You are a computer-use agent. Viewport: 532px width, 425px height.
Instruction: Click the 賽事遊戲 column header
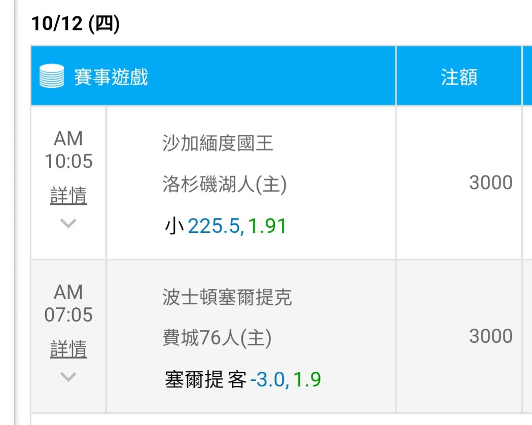111,77
